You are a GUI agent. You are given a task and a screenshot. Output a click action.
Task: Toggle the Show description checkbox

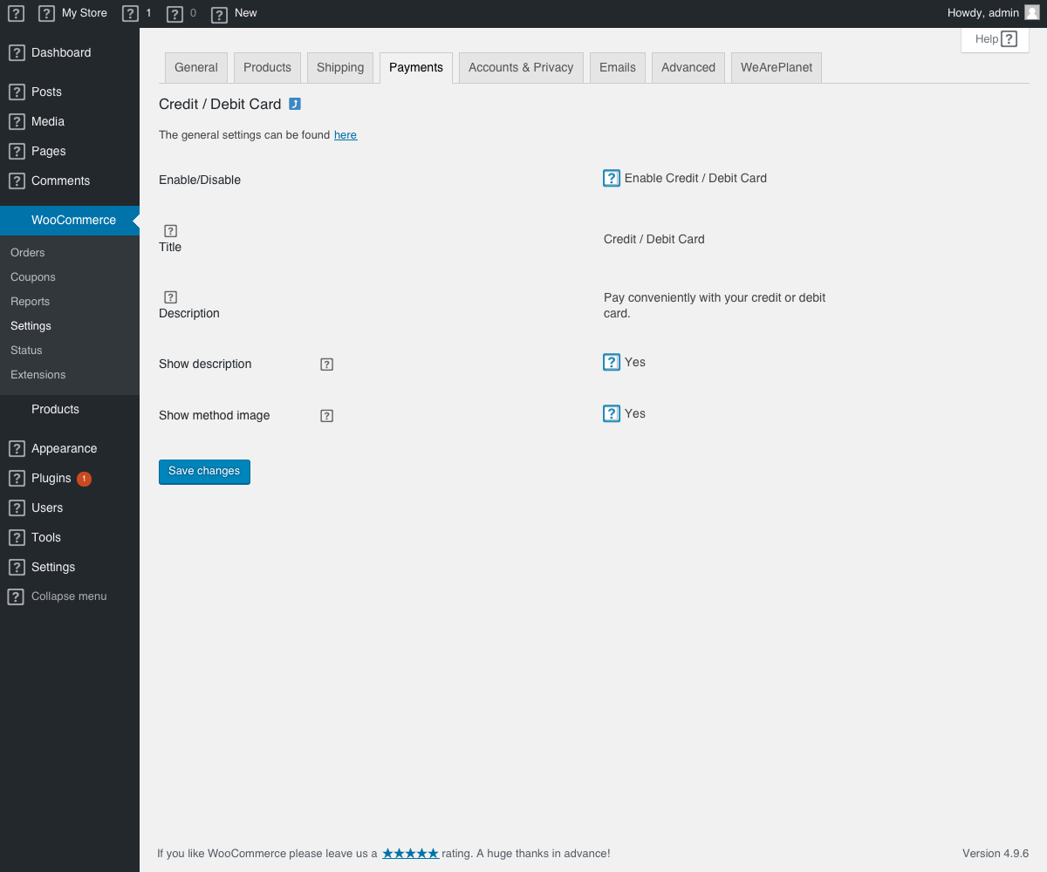click(611, 361)
